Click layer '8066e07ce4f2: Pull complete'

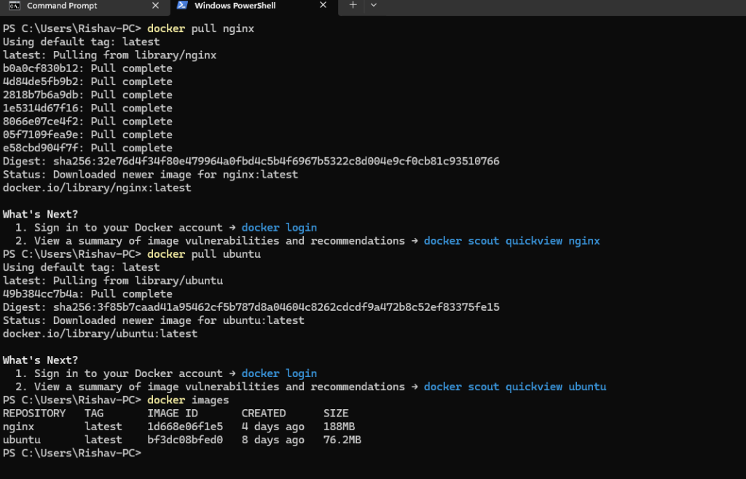[x=87, y=122]
